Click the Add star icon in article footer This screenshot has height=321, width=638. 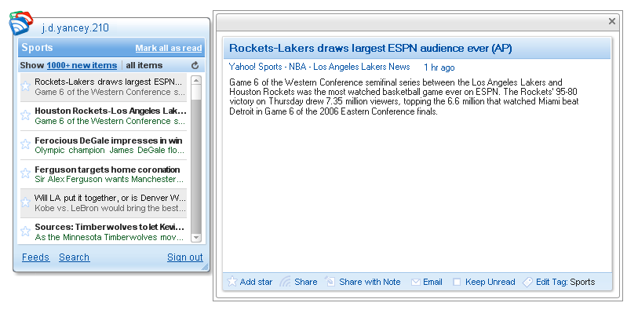[232, 282]
